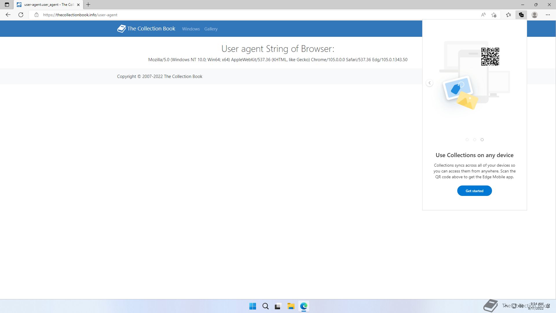556x313 pixels.
Task: Click 'Use Collections on any device' heading
Action: [x=474, y=155]
